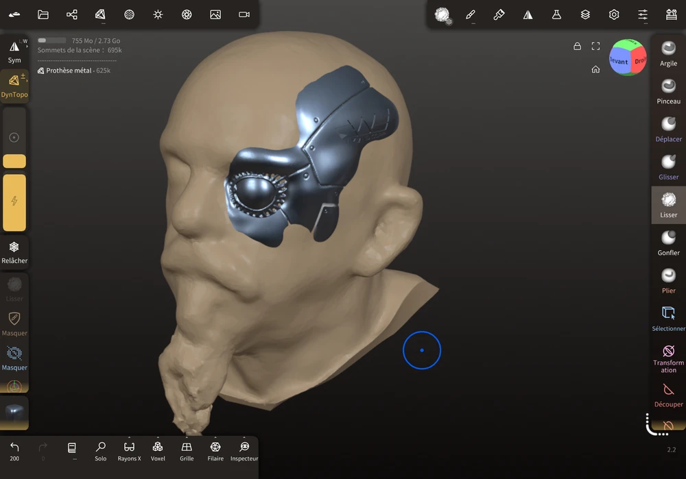Open the camera menu in top bar
Image resolution: width=686 pixels, height=479 pixels.
tap(244, 14)
